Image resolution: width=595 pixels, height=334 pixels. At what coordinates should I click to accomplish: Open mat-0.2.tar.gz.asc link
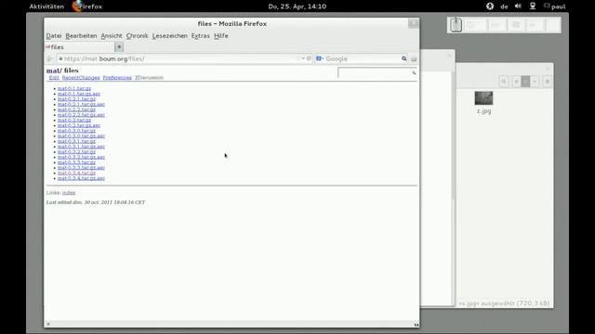(x=79, y=125)
